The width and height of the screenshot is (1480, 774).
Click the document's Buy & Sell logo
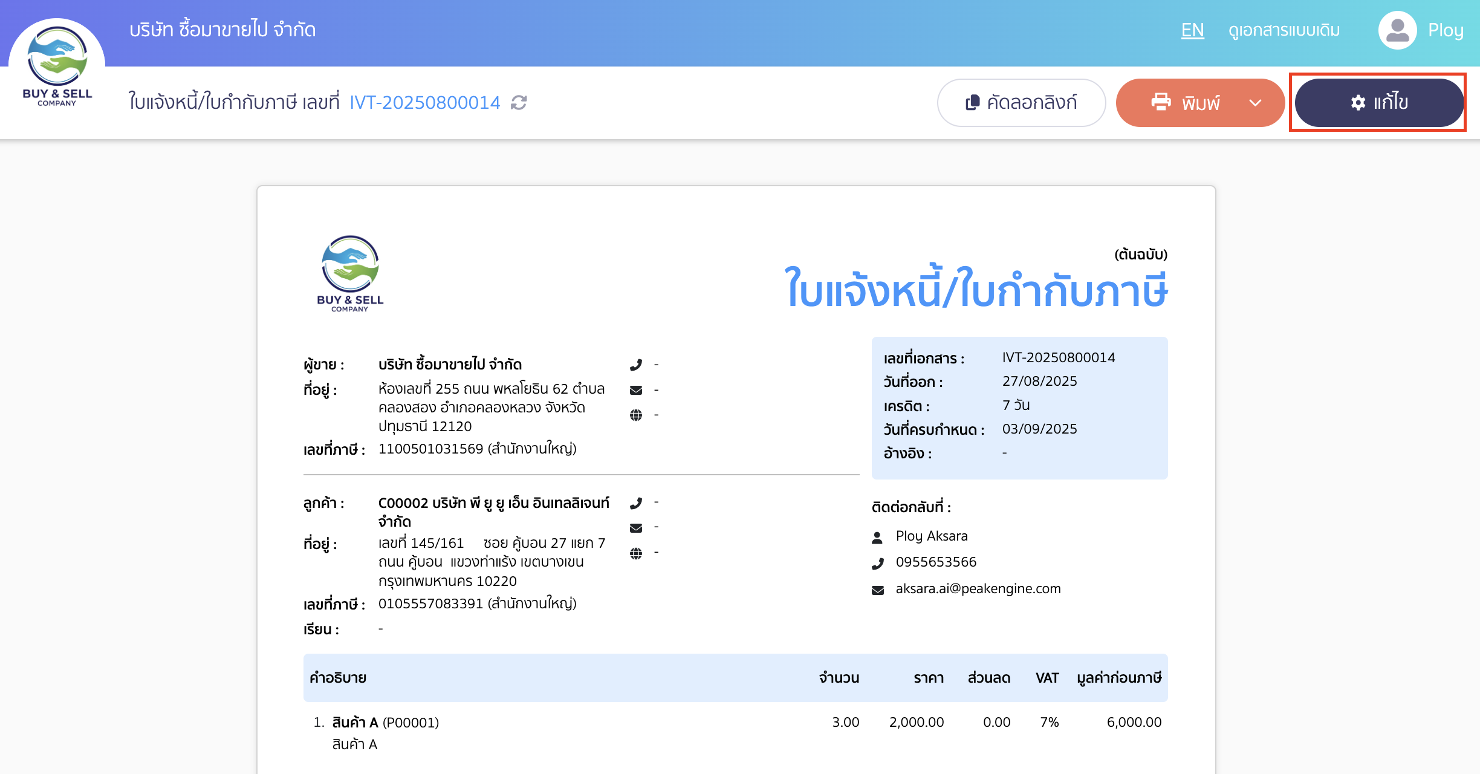(x=350, y=274)
